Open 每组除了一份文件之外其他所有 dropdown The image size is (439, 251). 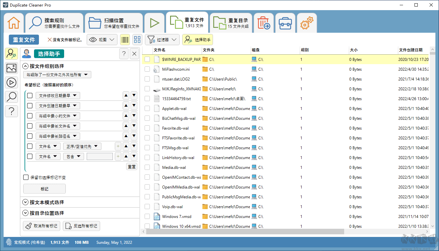coord(57,75)
